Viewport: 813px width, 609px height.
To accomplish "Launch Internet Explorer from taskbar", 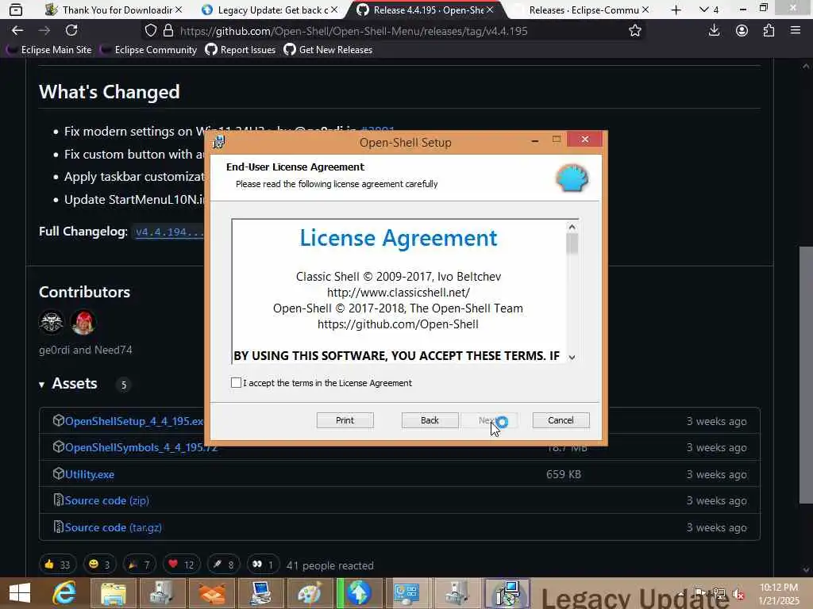I will tap(65, 593).
